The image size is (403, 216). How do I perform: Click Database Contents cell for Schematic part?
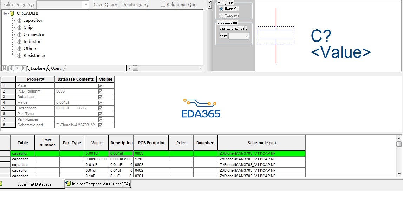click(x=76, y=125)
